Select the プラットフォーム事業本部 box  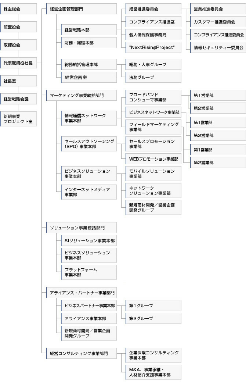coord(88,272)
